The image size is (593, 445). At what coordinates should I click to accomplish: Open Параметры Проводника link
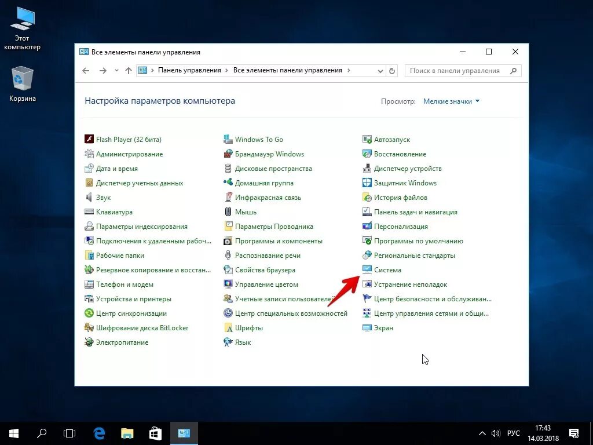coord(274,227)
